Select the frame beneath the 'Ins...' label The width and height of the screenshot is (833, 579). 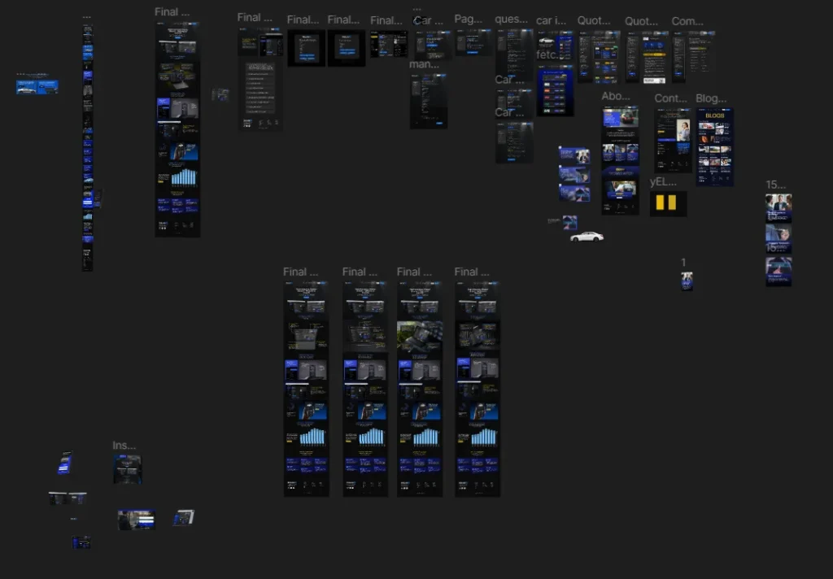(x=128, y=469)
